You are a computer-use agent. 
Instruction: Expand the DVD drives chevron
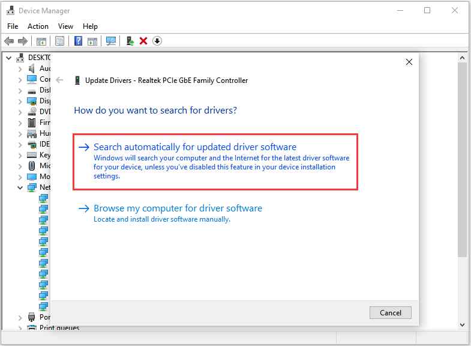coord(20,112)
